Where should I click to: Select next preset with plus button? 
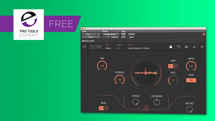click(106, 37)
